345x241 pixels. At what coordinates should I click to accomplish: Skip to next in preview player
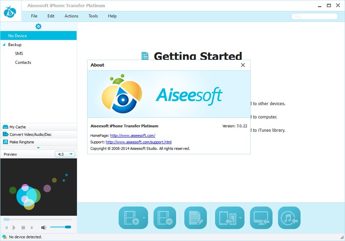32,228
